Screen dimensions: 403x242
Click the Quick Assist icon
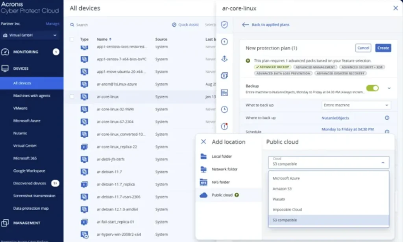174,25
